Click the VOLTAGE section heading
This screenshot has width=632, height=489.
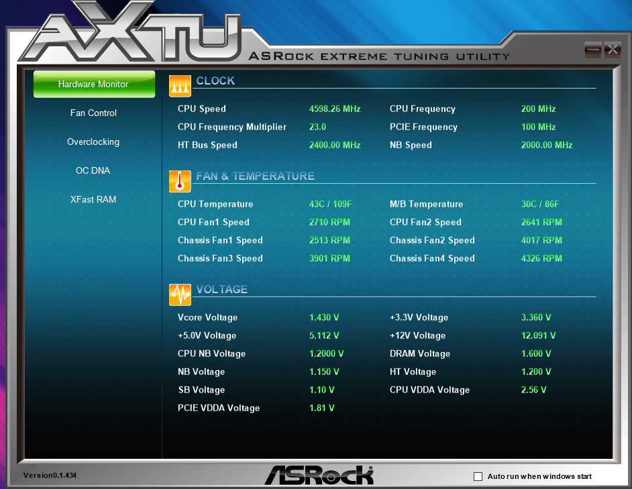pos(221,290)
